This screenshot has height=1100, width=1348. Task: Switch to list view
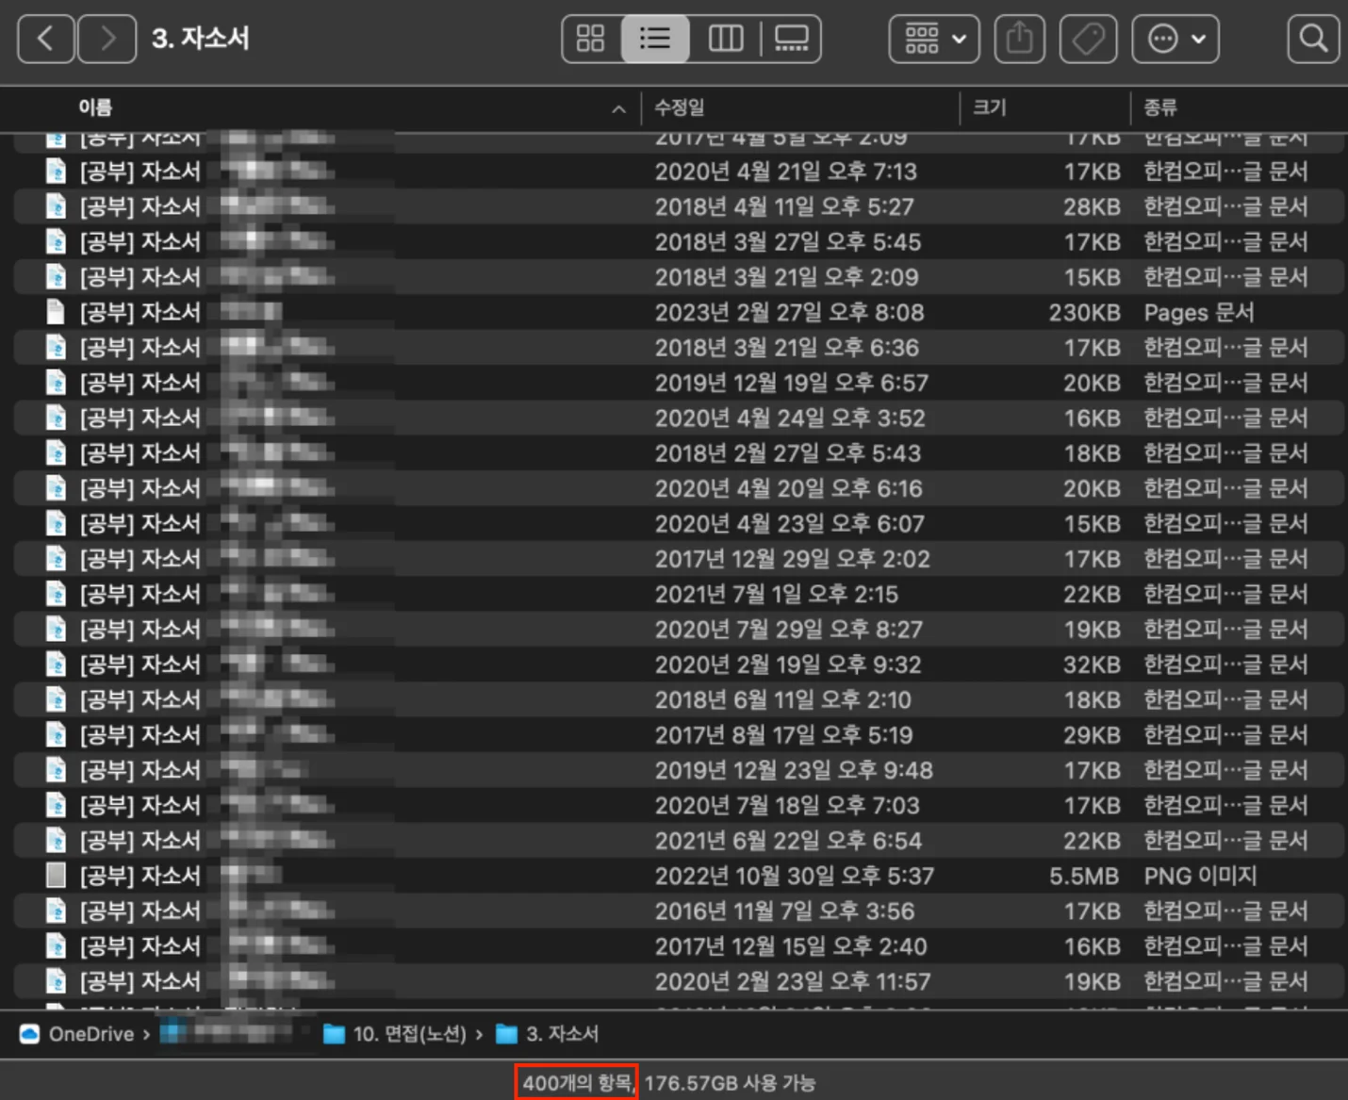(x=655, y=39)
